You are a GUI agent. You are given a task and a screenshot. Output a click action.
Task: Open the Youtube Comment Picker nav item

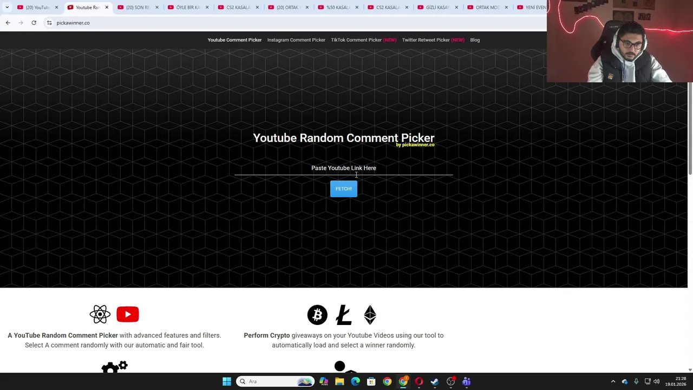(x=234, y=40)
